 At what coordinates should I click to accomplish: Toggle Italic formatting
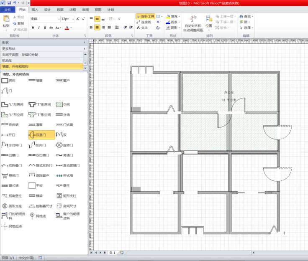[x=39, y=28]
